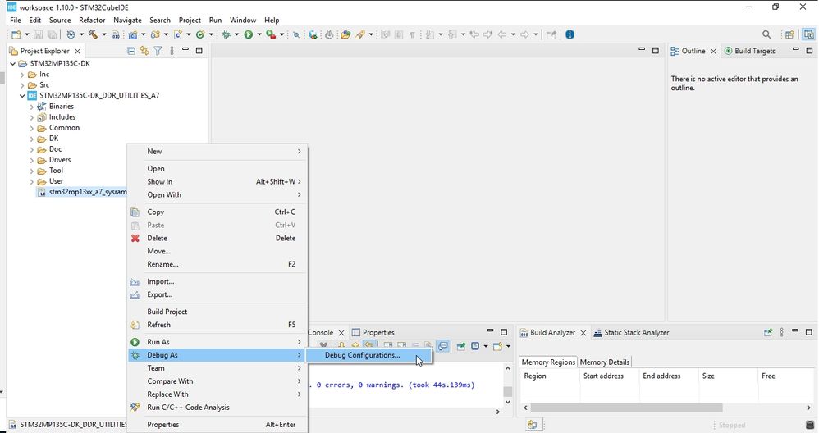Open dropdown next to hammer Build icon
This screenshot has height=433, width=819.
click(104, 34)
